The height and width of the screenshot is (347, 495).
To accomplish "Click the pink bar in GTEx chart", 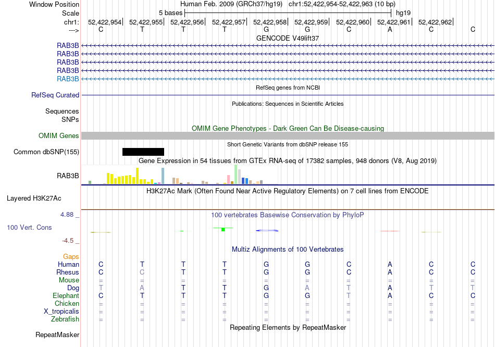I will 228,179.
